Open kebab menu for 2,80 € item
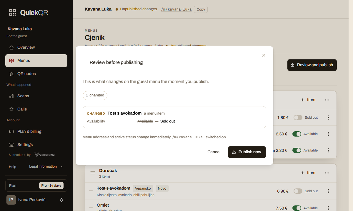353x211 pixels. point(328,150)
